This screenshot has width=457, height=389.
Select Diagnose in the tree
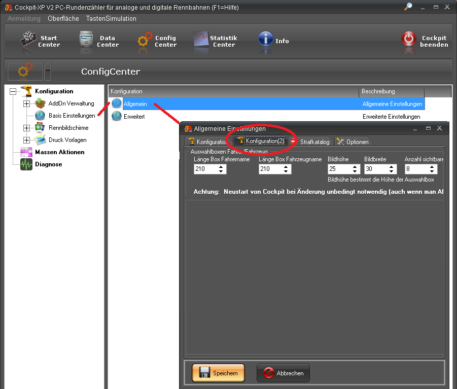[49, 164]
